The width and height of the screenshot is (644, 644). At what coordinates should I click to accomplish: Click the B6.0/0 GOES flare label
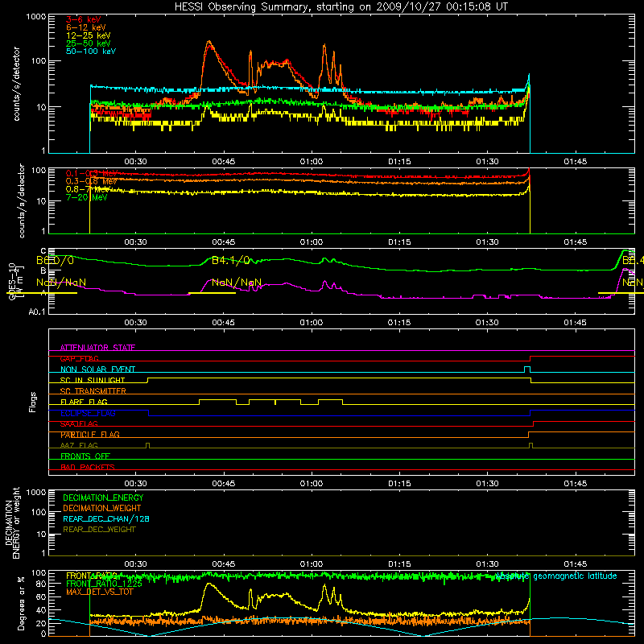[55, 260]
